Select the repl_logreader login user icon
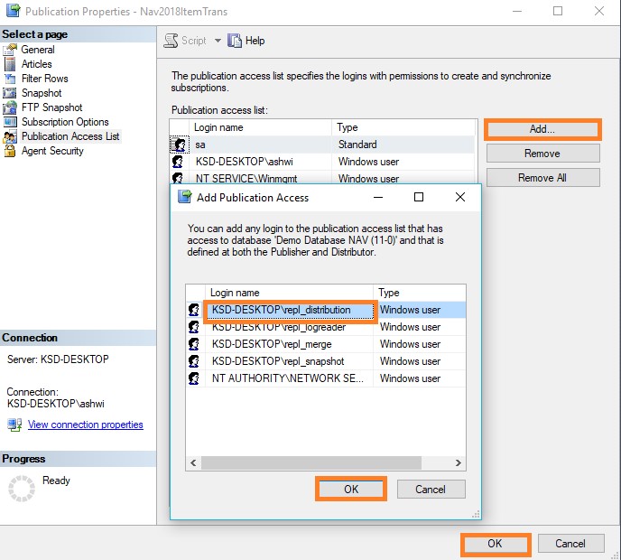Screen dimensions: 621x560 (193, 327)
